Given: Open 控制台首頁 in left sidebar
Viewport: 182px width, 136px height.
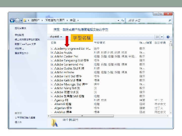Looking at the screenshot, I should tap(20, 28).
